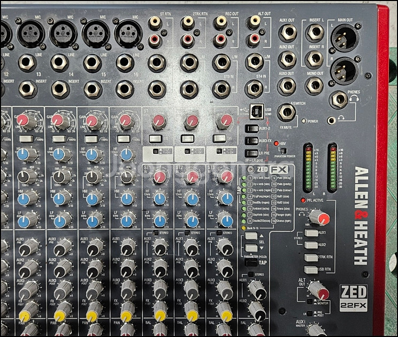Adjust the channel 15 AUX1 knob
This screenshot has height=337, width=398.
point(95,247)
